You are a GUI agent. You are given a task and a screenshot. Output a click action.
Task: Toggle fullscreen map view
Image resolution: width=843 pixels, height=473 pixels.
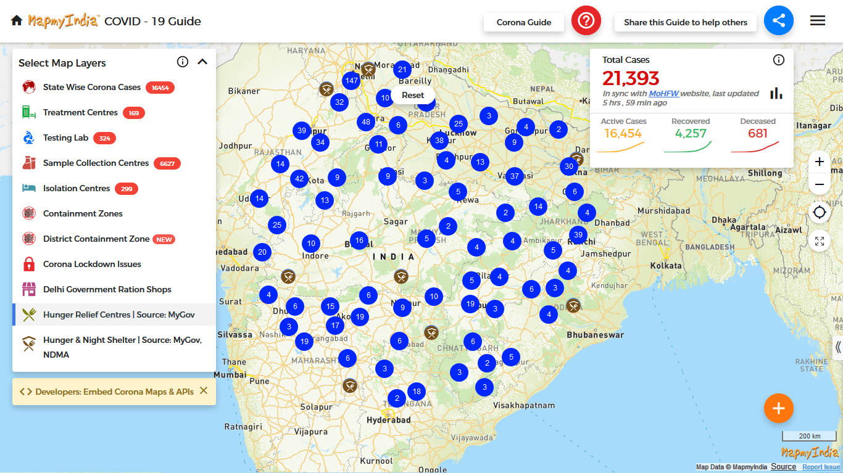pos(820,241)
